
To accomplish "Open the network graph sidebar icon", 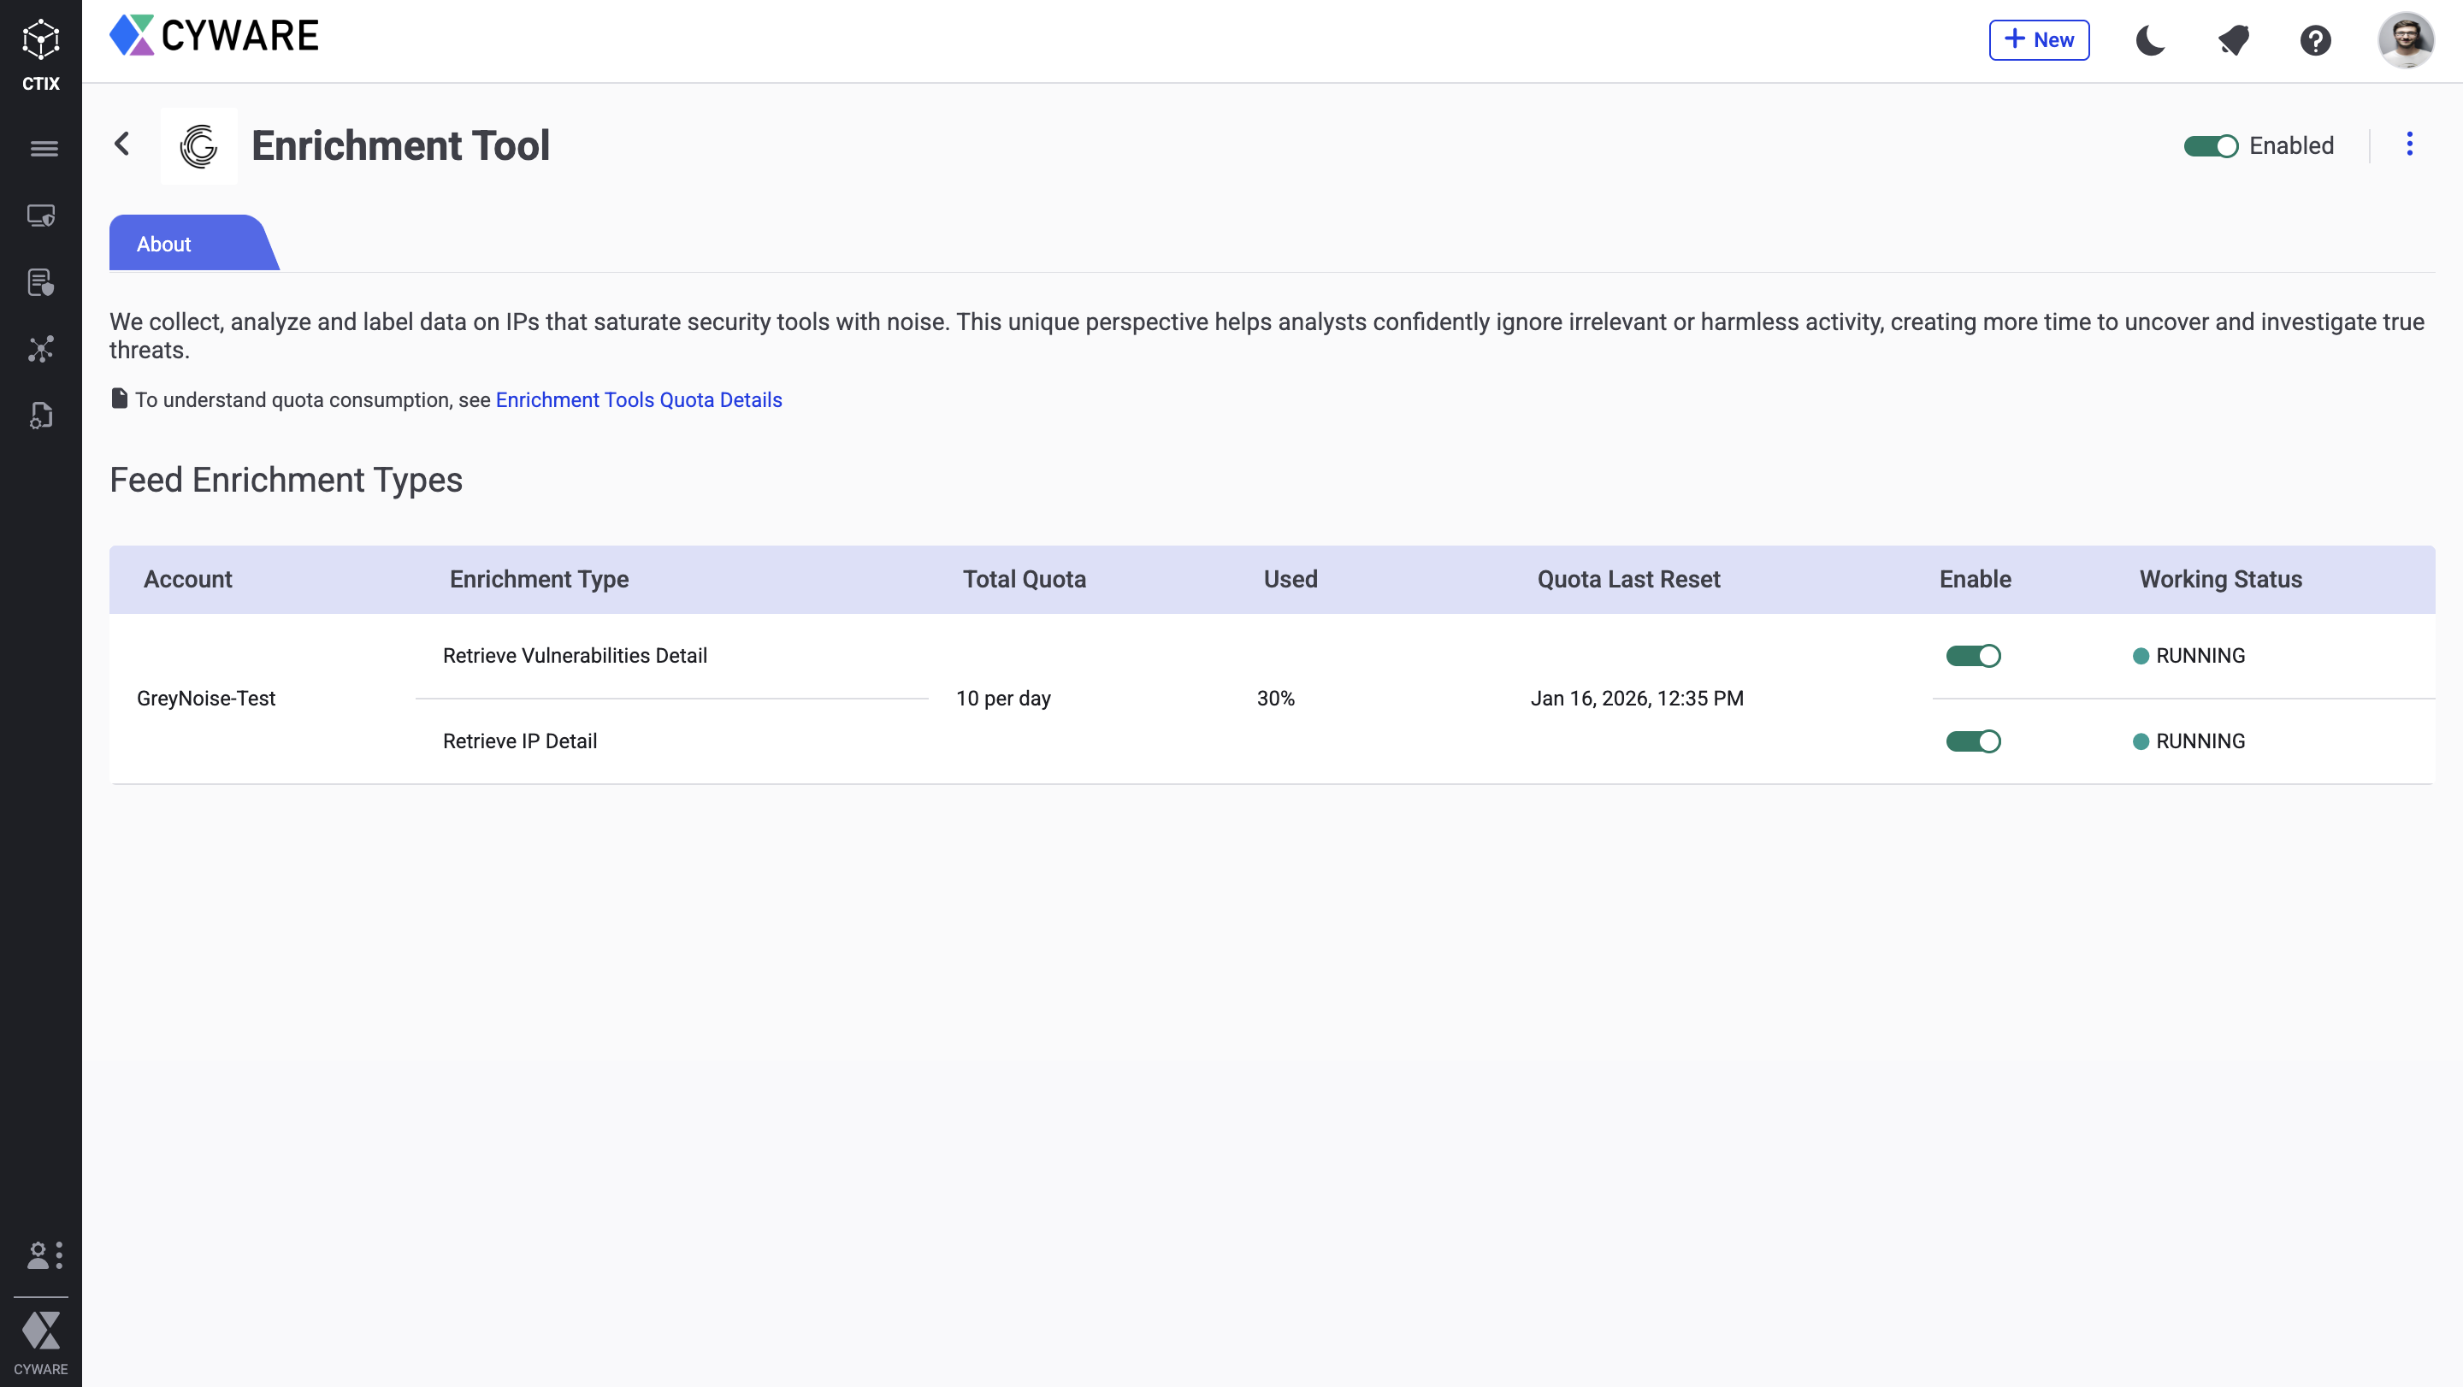I will pos(41,349).
